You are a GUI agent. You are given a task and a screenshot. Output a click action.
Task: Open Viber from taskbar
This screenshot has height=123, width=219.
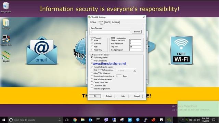click(x=106, y=120)
